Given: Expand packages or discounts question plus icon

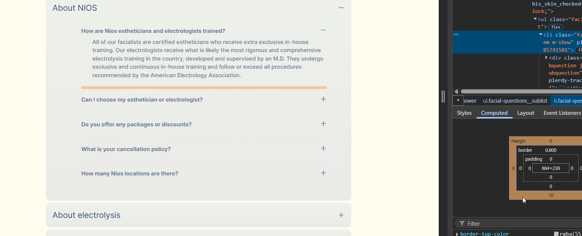Looking at the screenshot, I should coord(323,124).
